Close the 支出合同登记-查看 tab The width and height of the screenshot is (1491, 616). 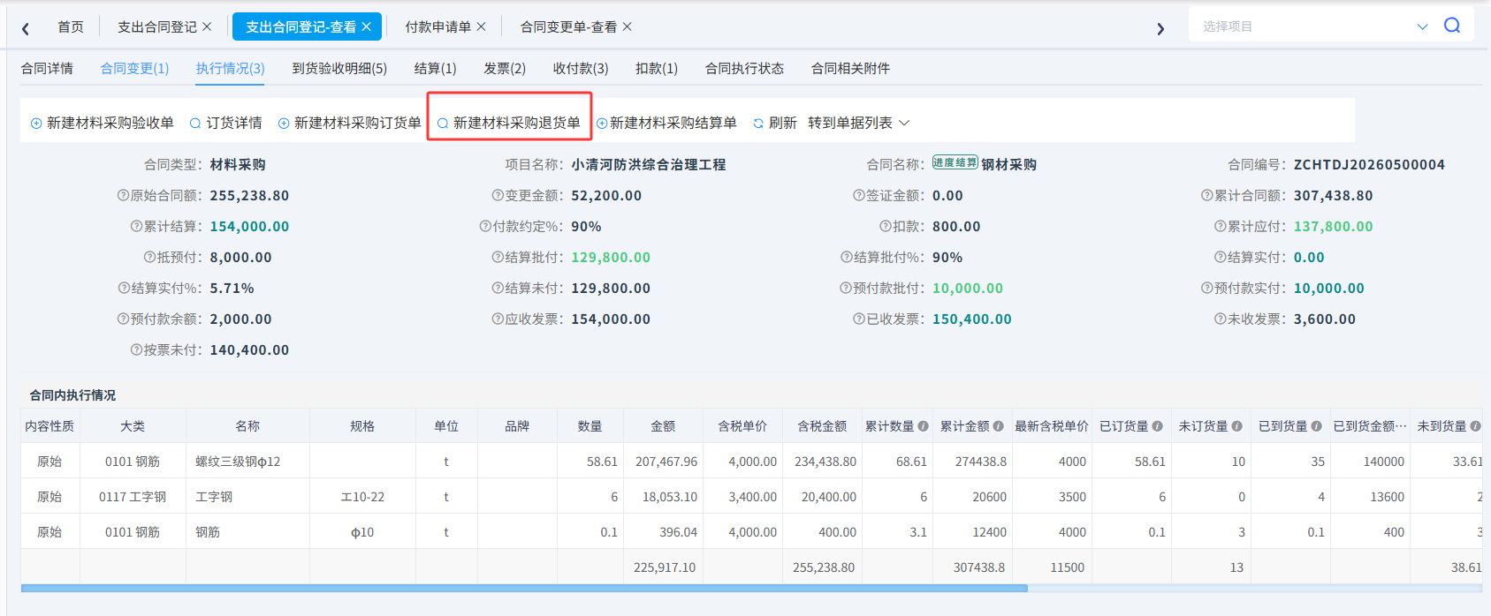366,26
